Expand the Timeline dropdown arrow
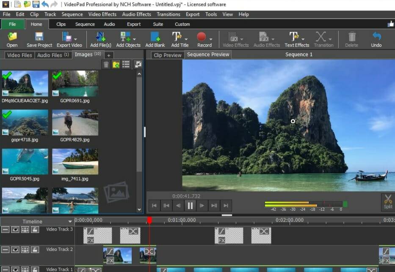The image size is (395, 272). click(x=70, y=222)
